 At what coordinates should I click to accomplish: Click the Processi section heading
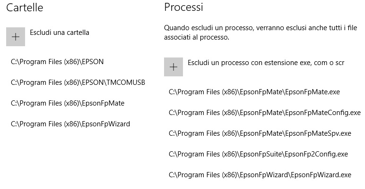point(183,7)
